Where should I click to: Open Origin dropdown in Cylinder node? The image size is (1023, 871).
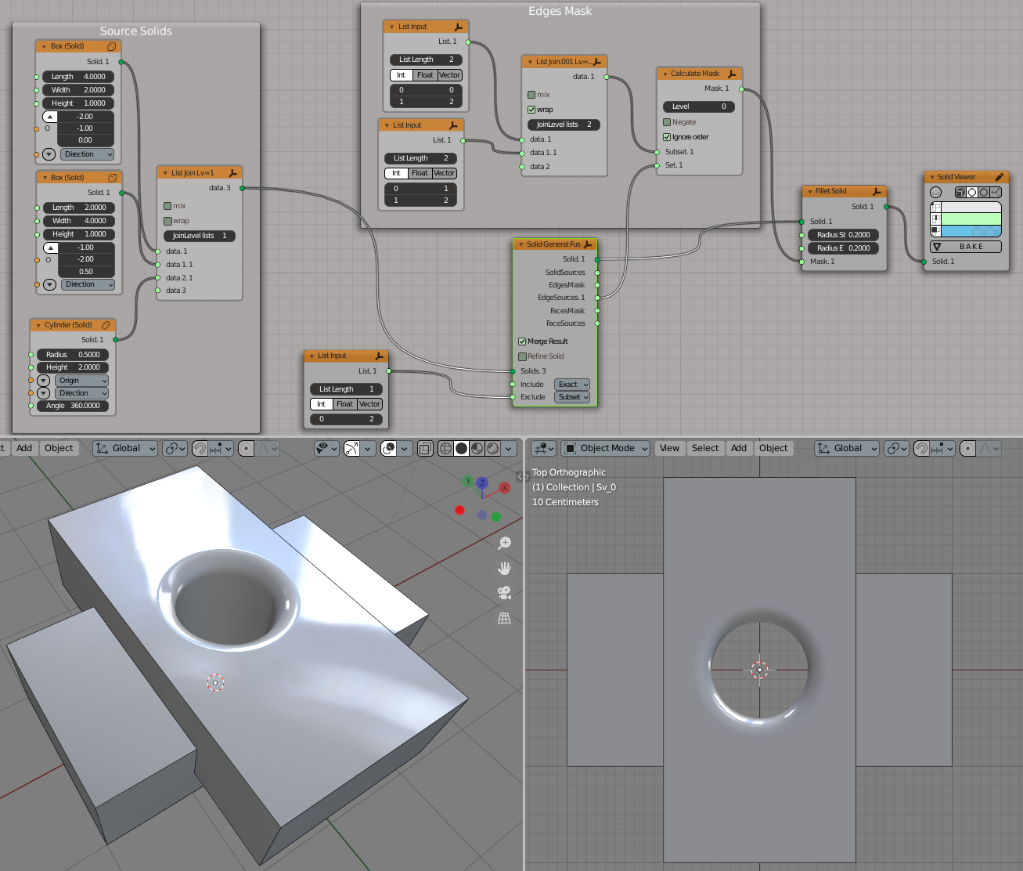click(81, 381)
